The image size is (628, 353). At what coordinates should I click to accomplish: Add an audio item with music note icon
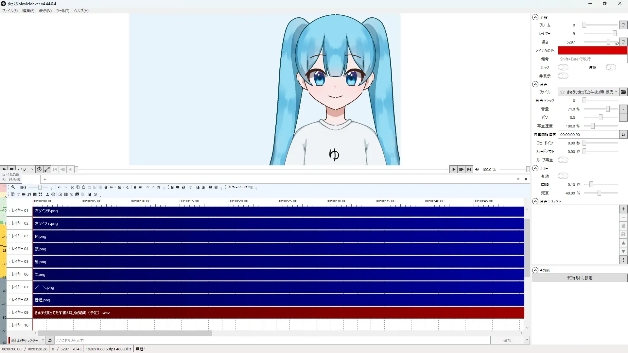click(29, 194)
